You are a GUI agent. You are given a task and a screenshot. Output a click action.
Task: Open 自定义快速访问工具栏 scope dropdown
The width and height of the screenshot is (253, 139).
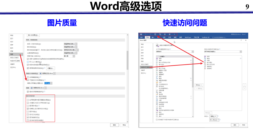223,52
